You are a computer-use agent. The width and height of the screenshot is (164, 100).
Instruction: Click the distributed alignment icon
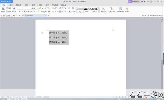(x=62, y=12)
